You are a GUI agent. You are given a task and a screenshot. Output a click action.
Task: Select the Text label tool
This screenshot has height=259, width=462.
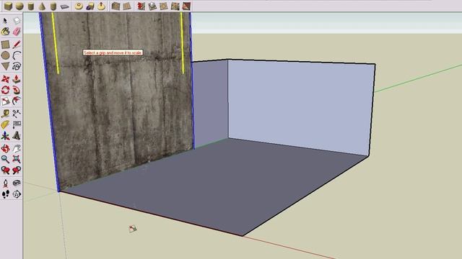17,124
